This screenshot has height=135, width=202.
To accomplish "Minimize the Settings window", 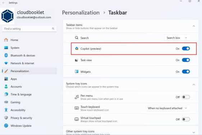I will point(181,1).
